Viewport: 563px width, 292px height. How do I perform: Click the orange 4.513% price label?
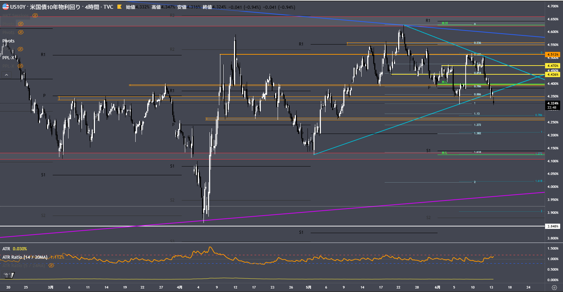(553, 55)
